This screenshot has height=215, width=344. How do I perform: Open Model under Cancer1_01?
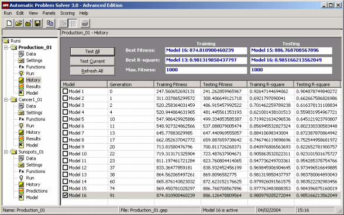pyautogui.click(x=32, y=145)
